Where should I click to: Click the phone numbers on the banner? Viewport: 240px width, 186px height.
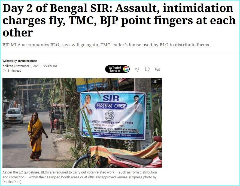coord(100,129)
